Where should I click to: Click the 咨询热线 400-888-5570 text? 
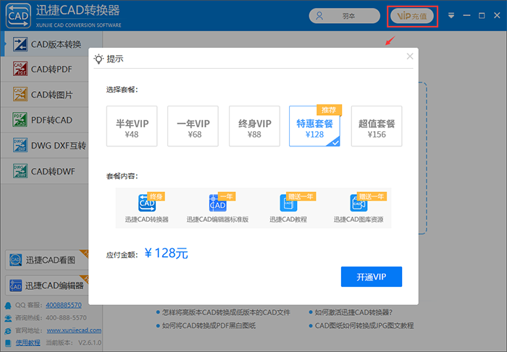coord(51,318)
